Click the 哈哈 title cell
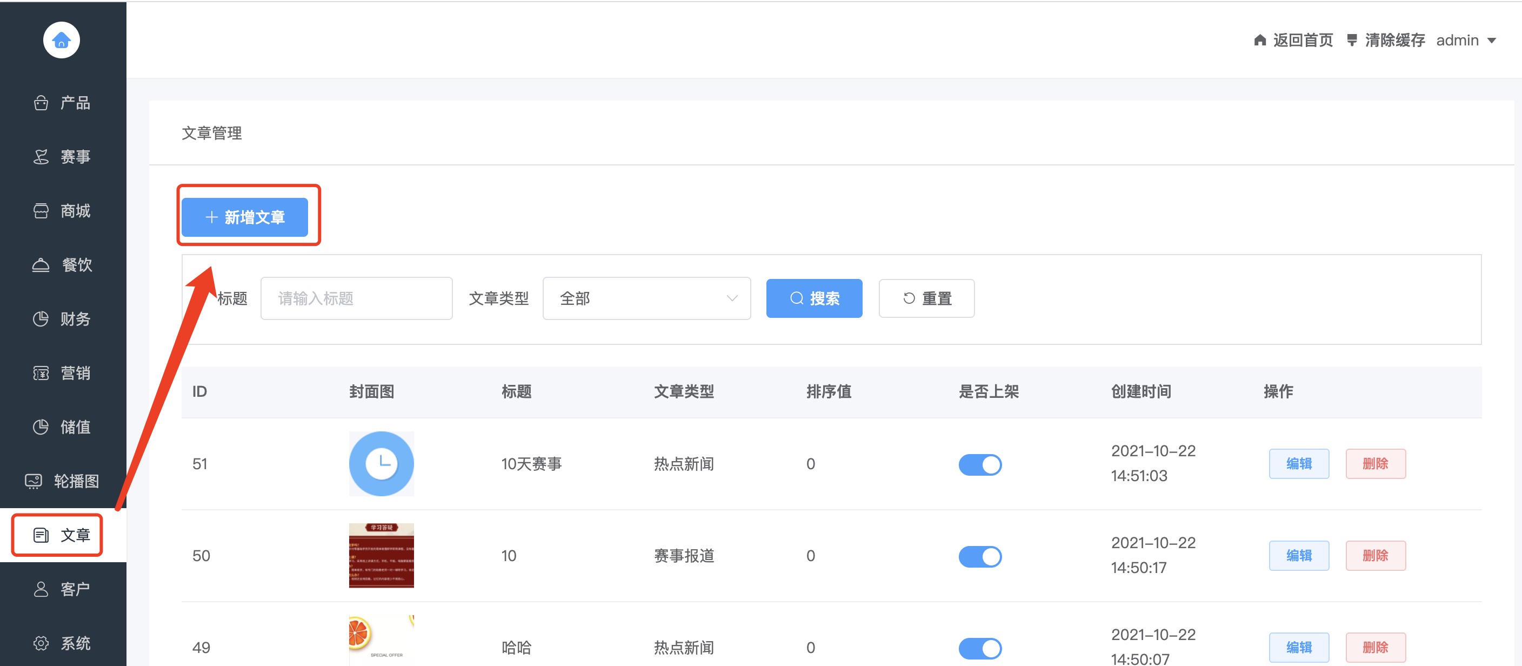1522x666 pixels. pos(516,648)
